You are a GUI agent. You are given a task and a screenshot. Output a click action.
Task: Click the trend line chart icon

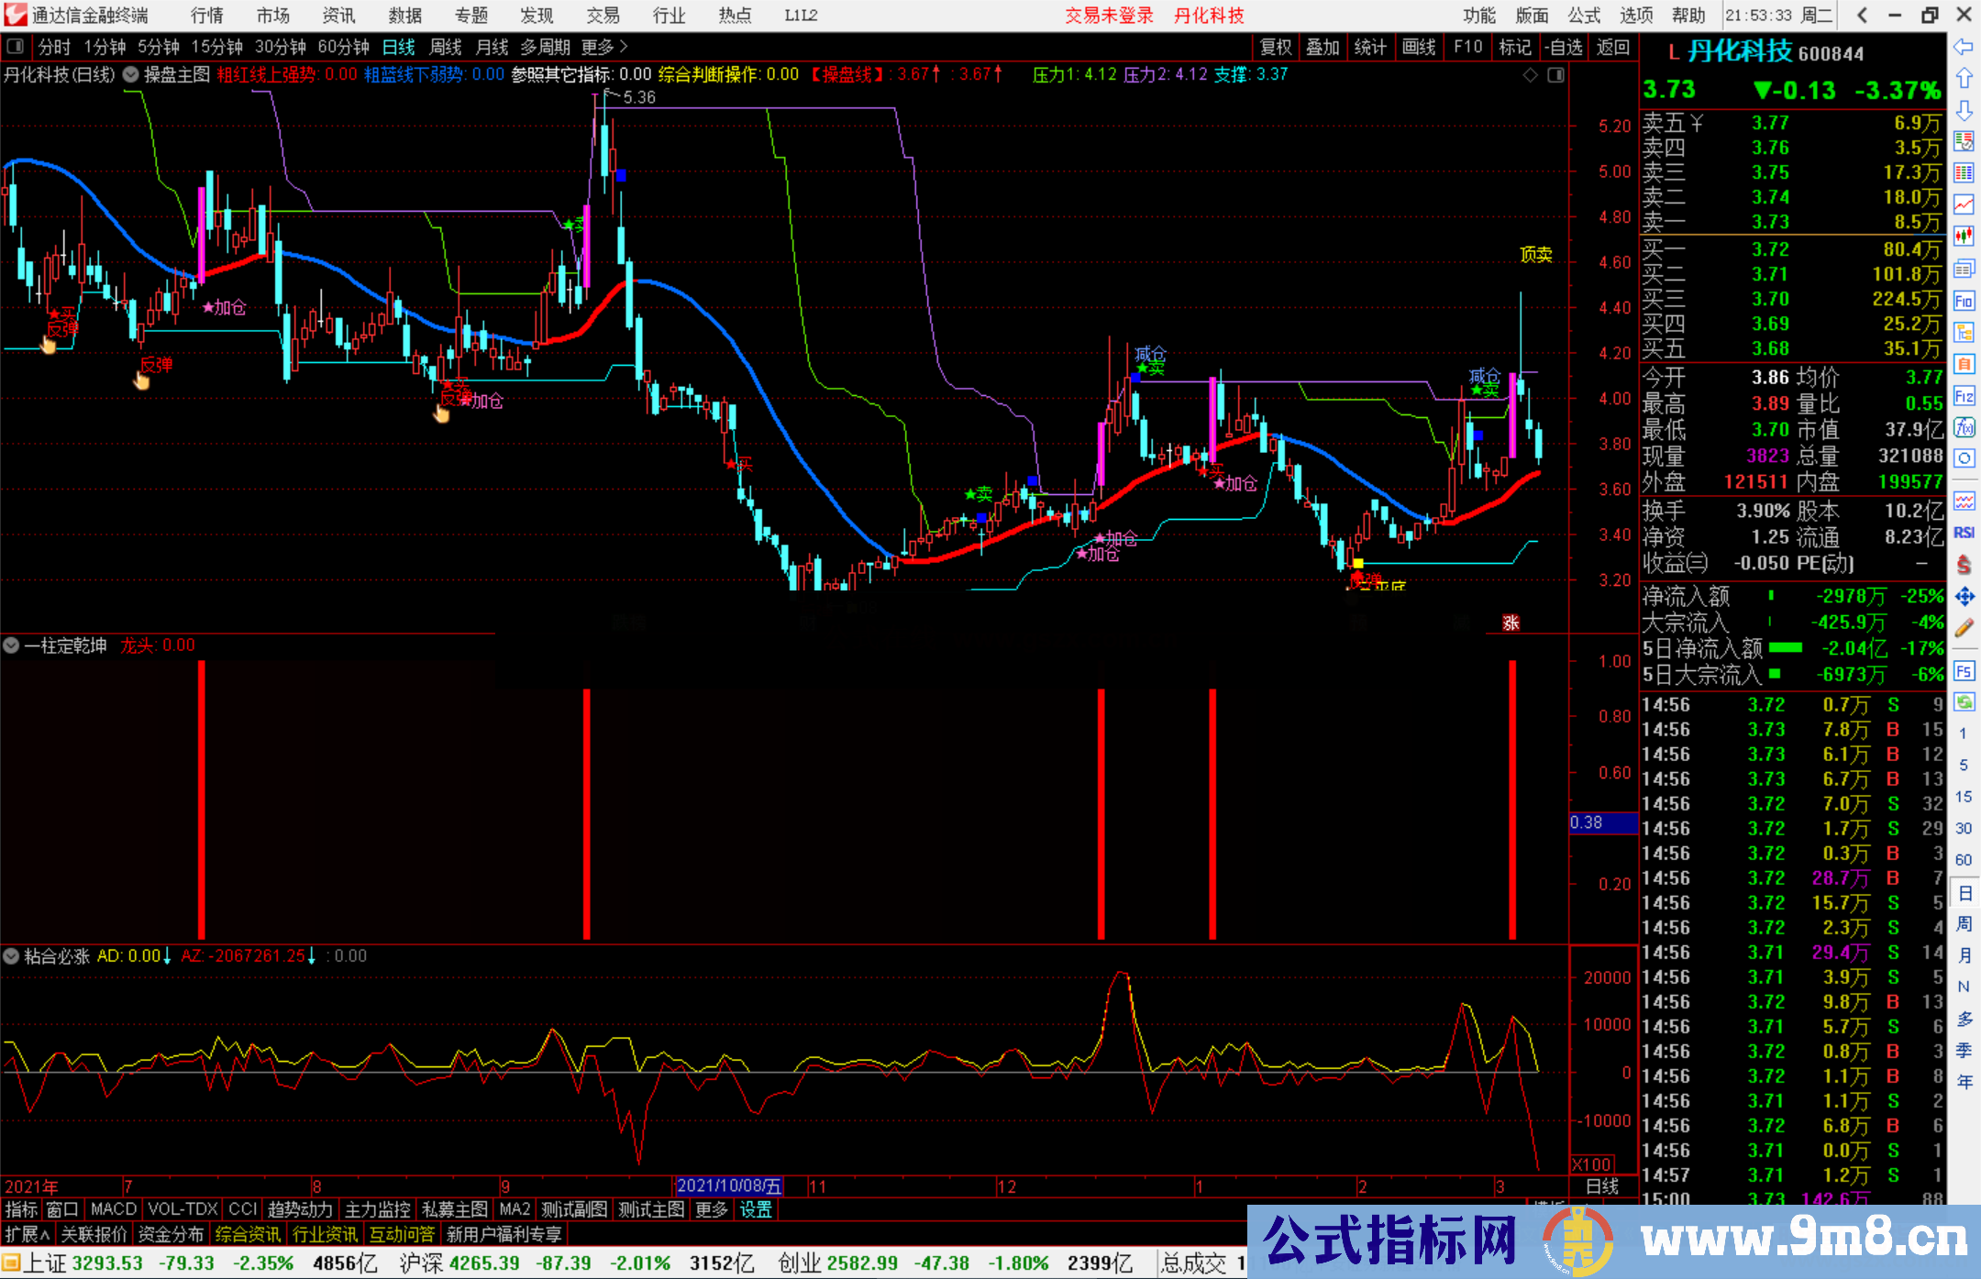pyautogui.click(x=1964, y=204)
